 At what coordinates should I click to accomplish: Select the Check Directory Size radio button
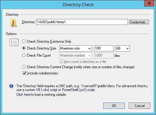[x=24, y=48]
